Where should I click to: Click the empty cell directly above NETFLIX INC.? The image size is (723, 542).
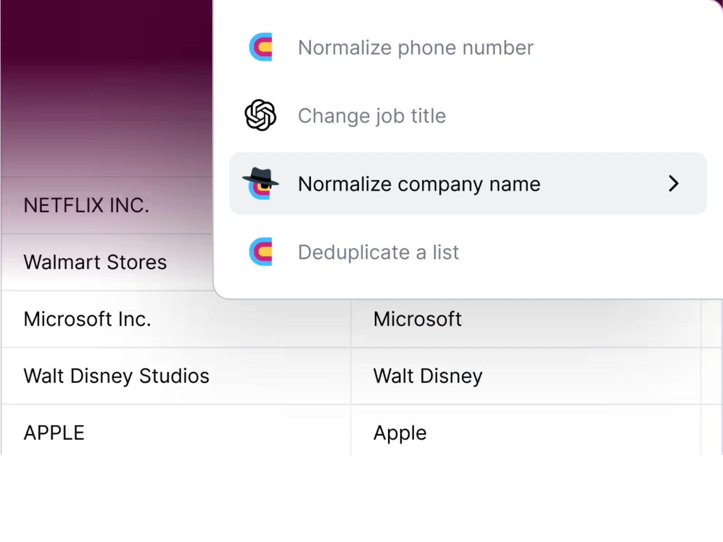pyautogui.click(x=107, y=149)
